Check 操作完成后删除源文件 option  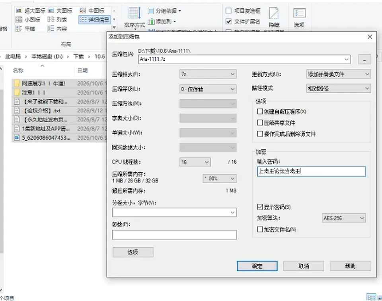(260, 134)
